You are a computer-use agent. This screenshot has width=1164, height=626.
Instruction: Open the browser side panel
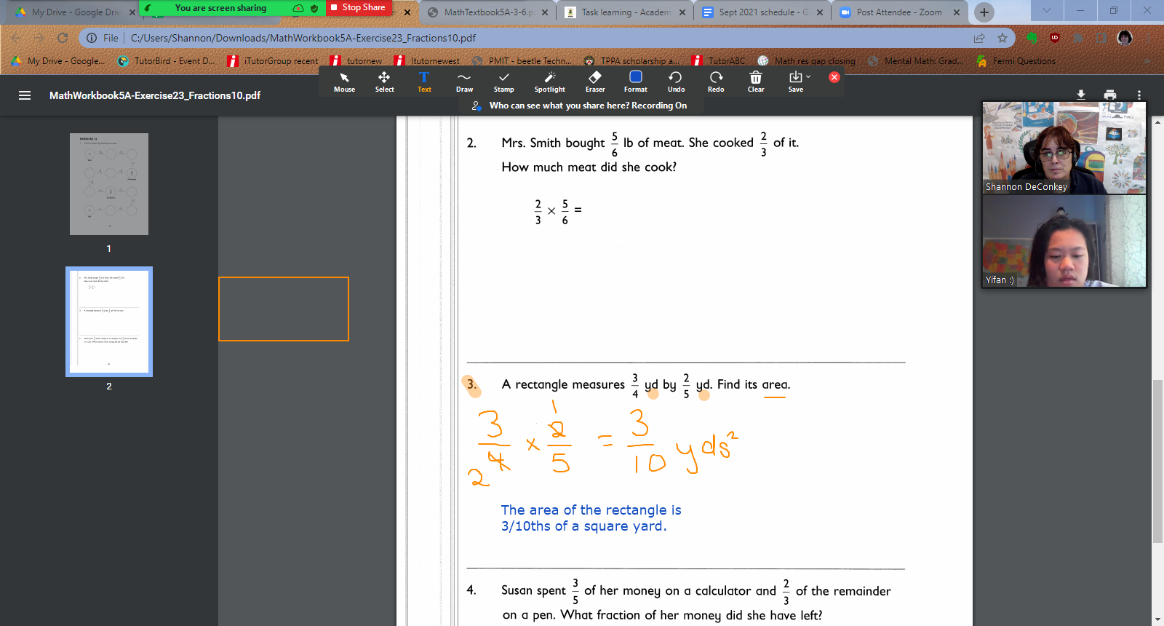point(1101,38)
